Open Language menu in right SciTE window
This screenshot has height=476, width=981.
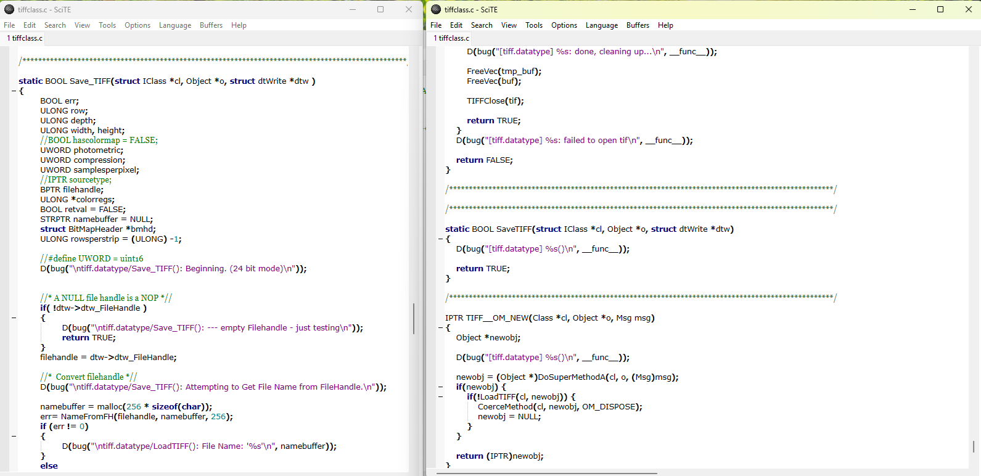click(602, 25)
